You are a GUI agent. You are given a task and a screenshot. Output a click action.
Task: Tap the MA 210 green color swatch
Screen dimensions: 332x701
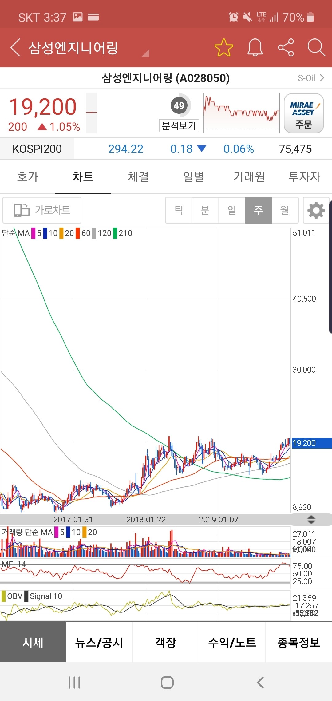115,233
